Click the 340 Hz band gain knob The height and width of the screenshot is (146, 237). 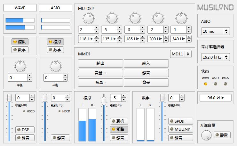[181, 18]
